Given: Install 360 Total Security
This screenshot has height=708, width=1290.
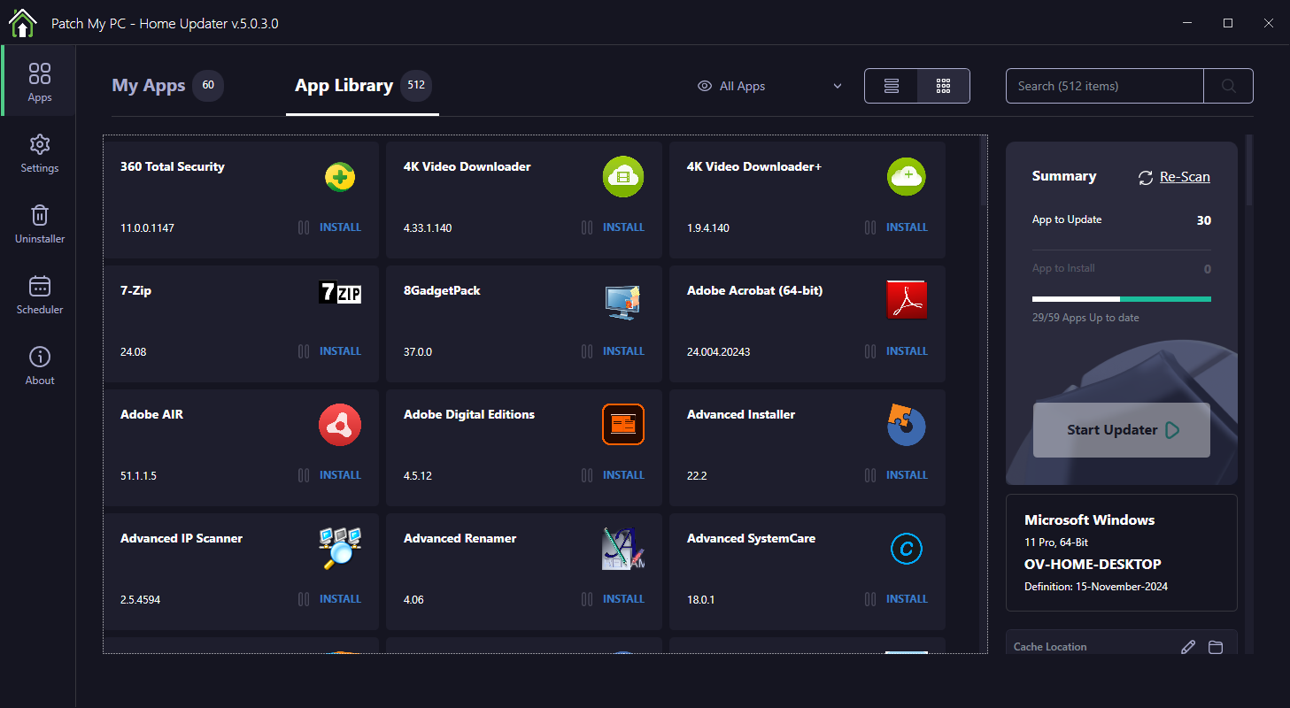Looking at the screenshot, I should tap(340, 227).
